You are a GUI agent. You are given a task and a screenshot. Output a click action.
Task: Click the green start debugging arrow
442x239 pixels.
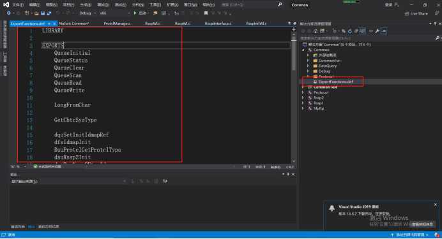[x=135, y=13]
